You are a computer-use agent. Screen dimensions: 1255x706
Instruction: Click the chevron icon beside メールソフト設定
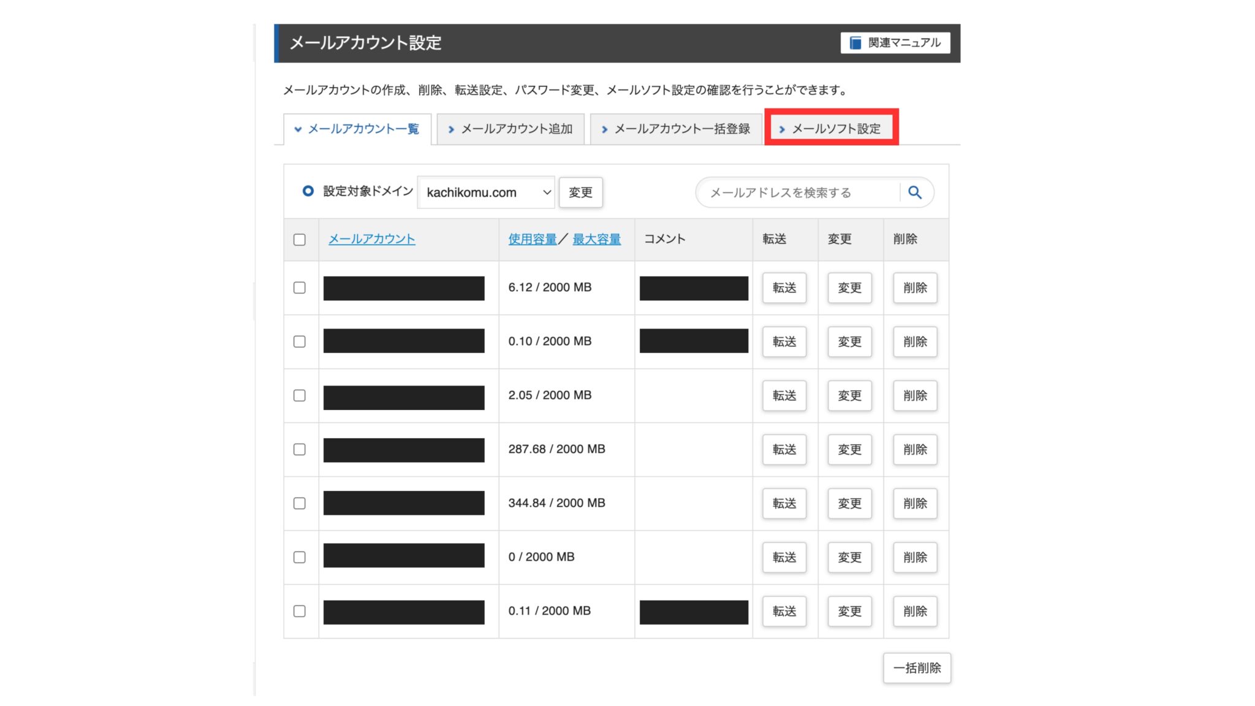pyautogui.click(x=782, y=129)
